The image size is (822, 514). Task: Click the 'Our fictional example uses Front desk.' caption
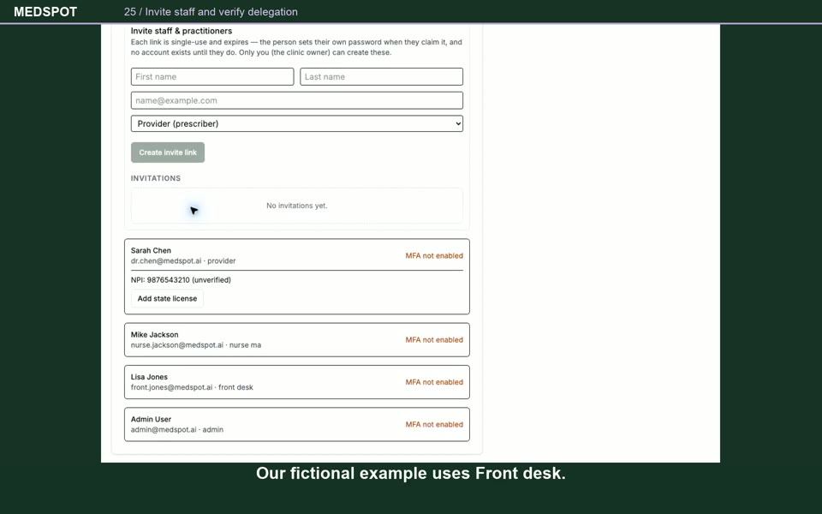tap(410, 473)
